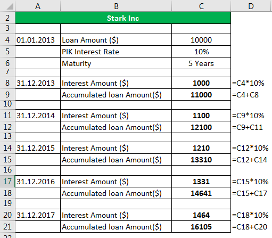Select the cell with value 1100
This screenshot has width=272, height=238.
point(201,116)
